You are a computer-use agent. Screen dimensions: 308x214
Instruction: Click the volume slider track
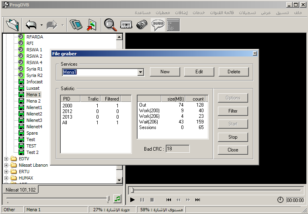(56, 199)
